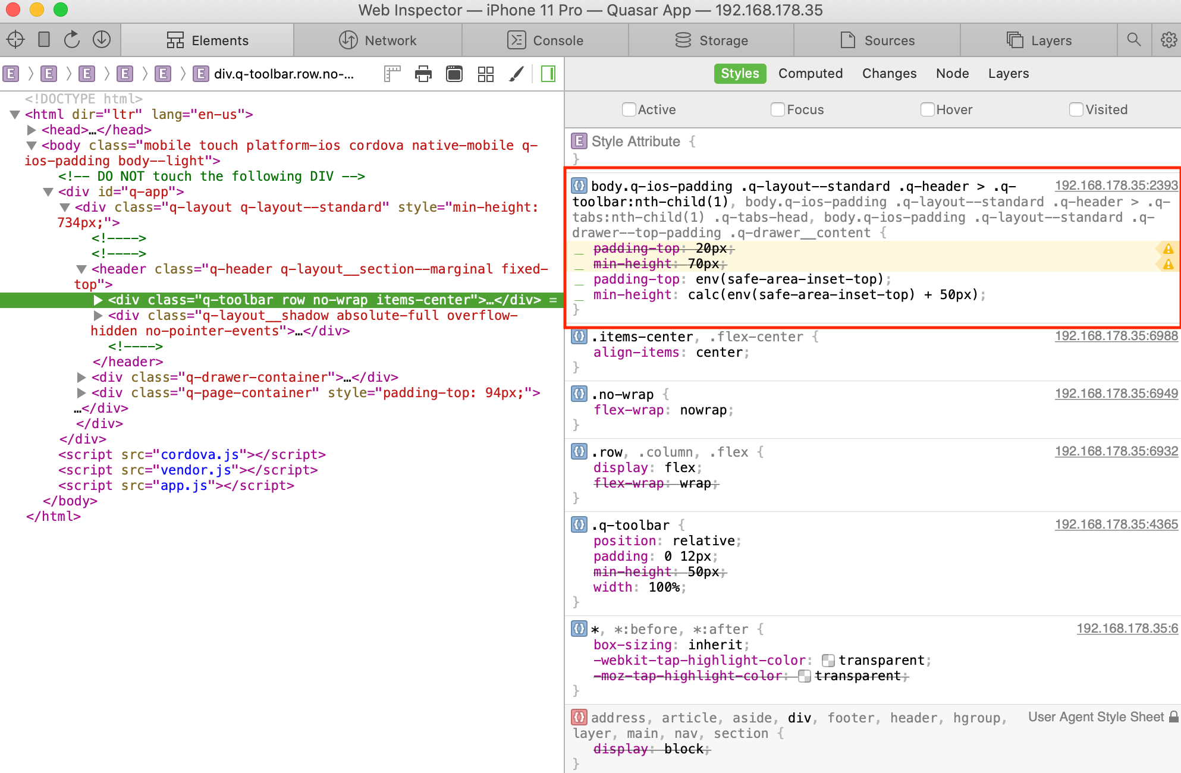Collapse the header q-header element
Image resolution: width=1181 pixels, height=773 pixels.
point(82,269)
